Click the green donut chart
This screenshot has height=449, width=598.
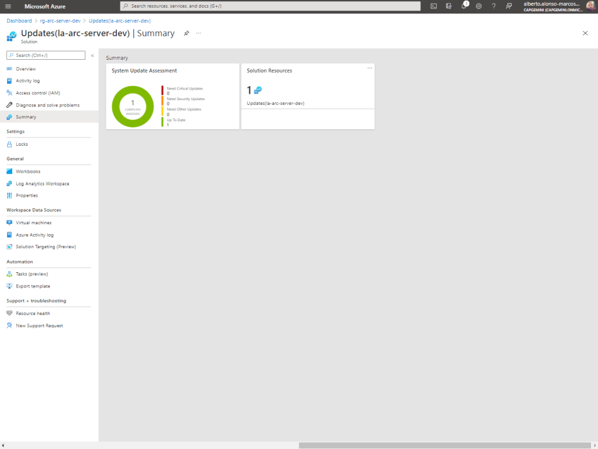(133, 107)
